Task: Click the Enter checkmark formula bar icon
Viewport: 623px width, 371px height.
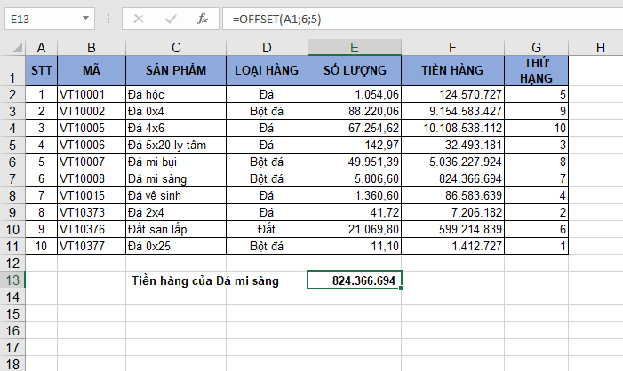Action: coord(170,18)
